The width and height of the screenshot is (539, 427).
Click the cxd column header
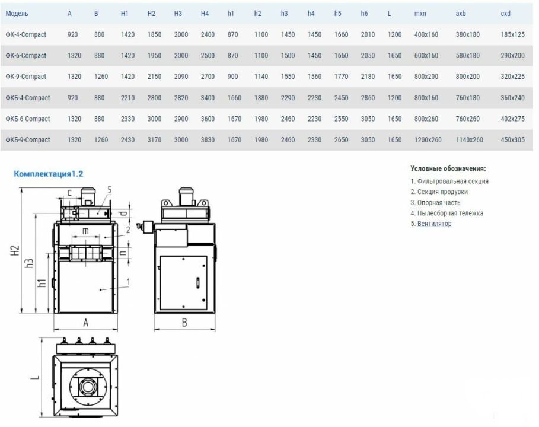coord(505,14)
